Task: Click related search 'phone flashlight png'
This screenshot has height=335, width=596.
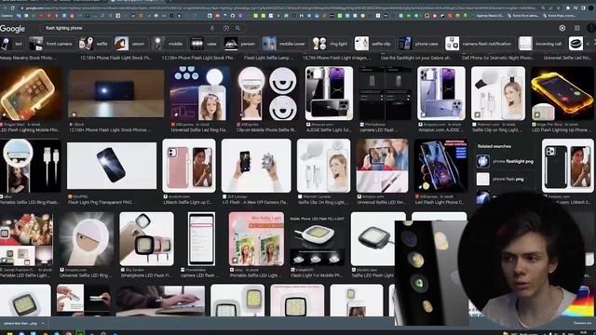Action: pos(506,161)
